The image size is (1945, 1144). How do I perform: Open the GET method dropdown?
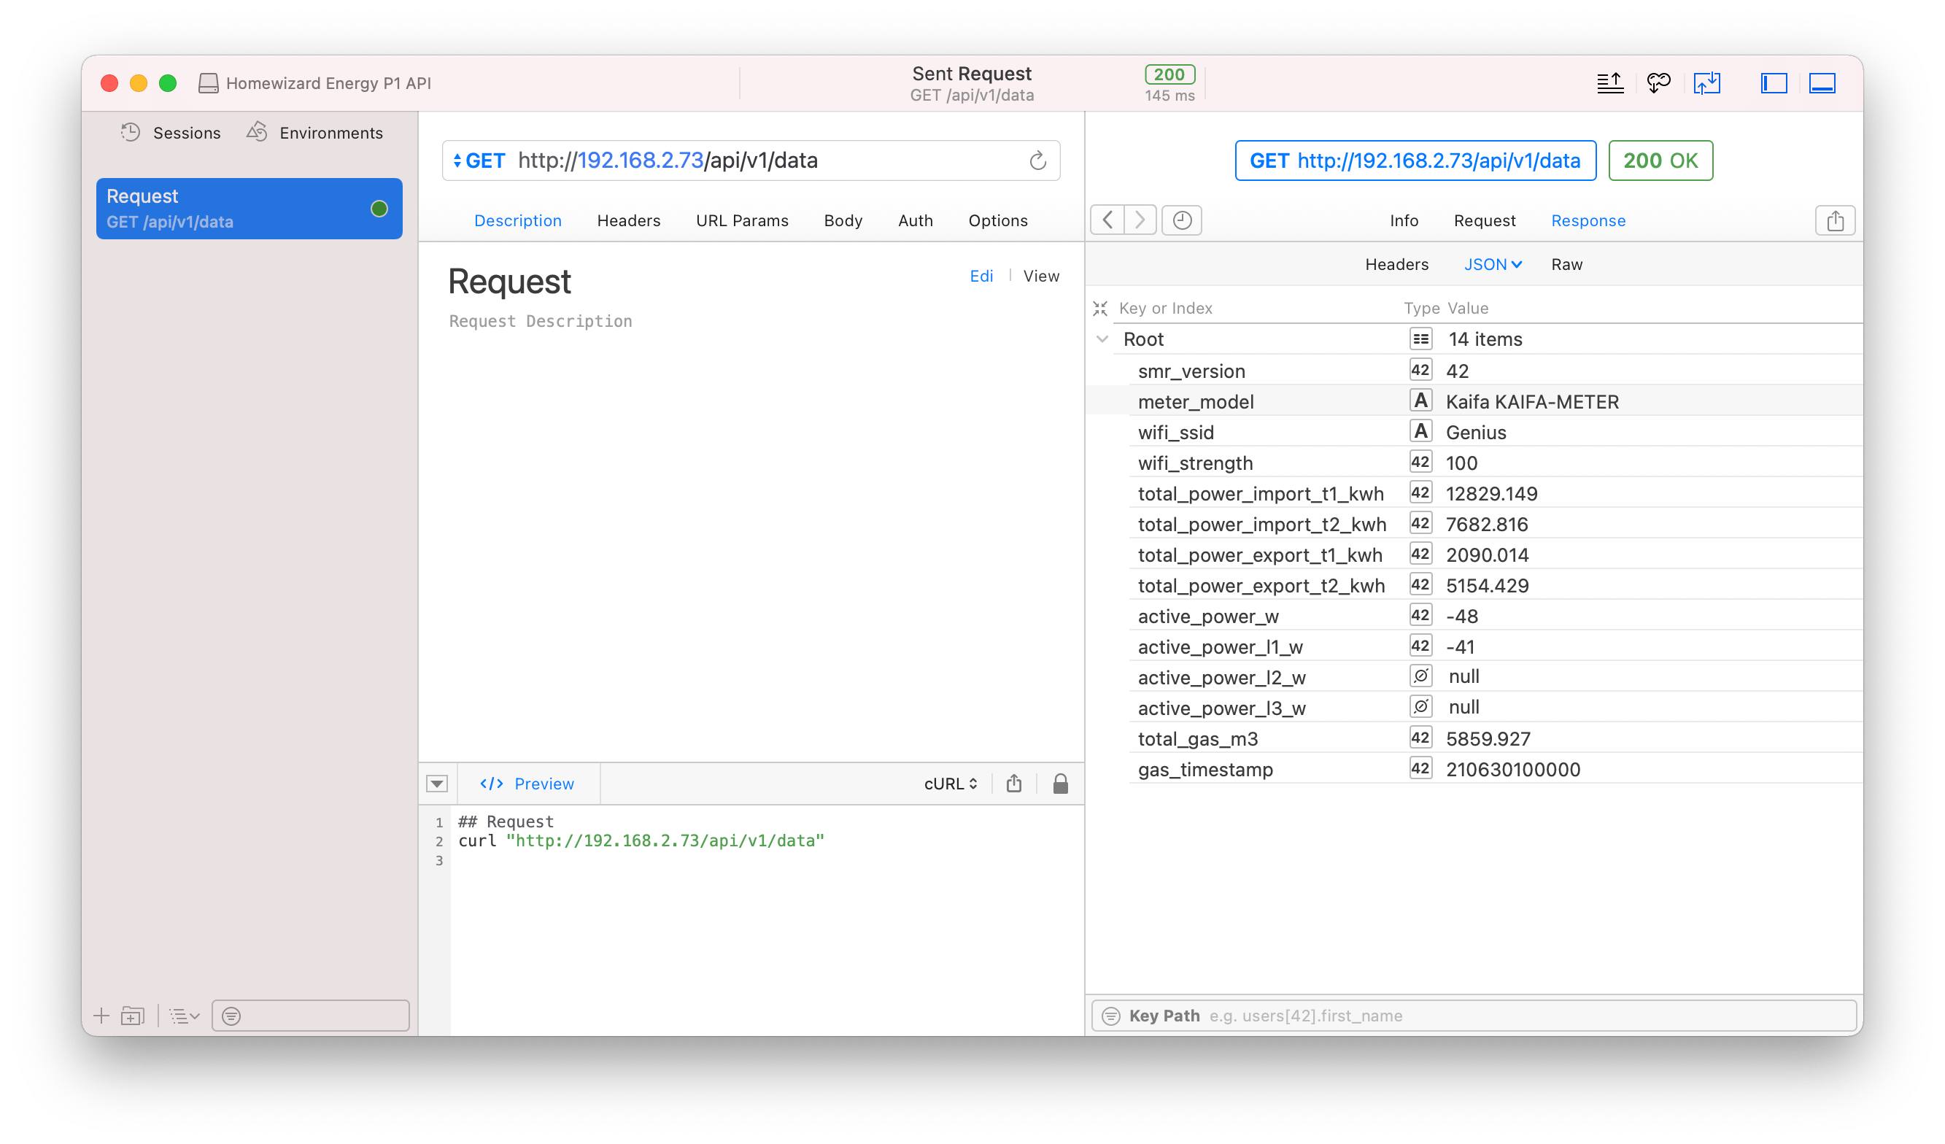(x=479, y=161)
